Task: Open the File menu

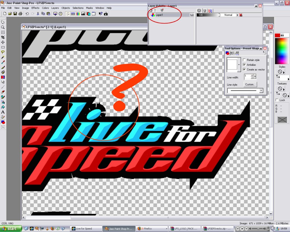Action: click(x=3, y=8)
